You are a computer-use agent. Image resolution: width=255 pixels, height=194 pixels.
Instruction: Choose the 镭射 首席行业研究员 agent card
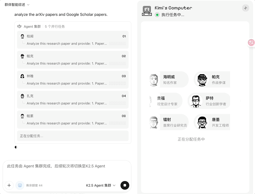(x=169, y=122)
